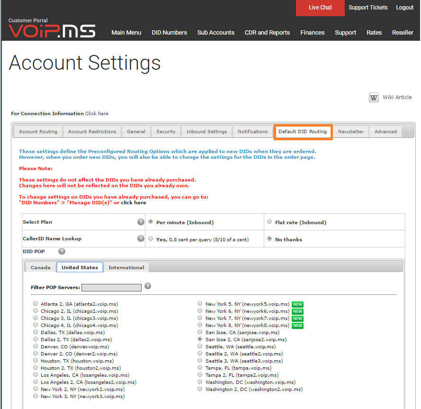Select Per minute (Inbound) plan

point(151,221)
